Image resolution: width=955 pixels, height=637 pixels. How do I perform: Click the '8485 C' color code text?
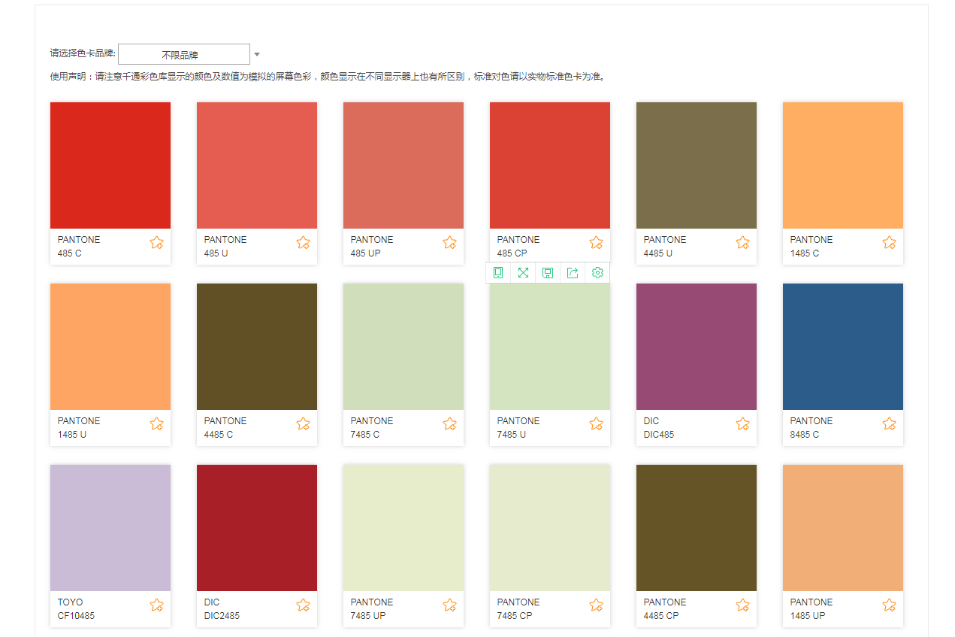pyautogui.click(x=805, y=435)
